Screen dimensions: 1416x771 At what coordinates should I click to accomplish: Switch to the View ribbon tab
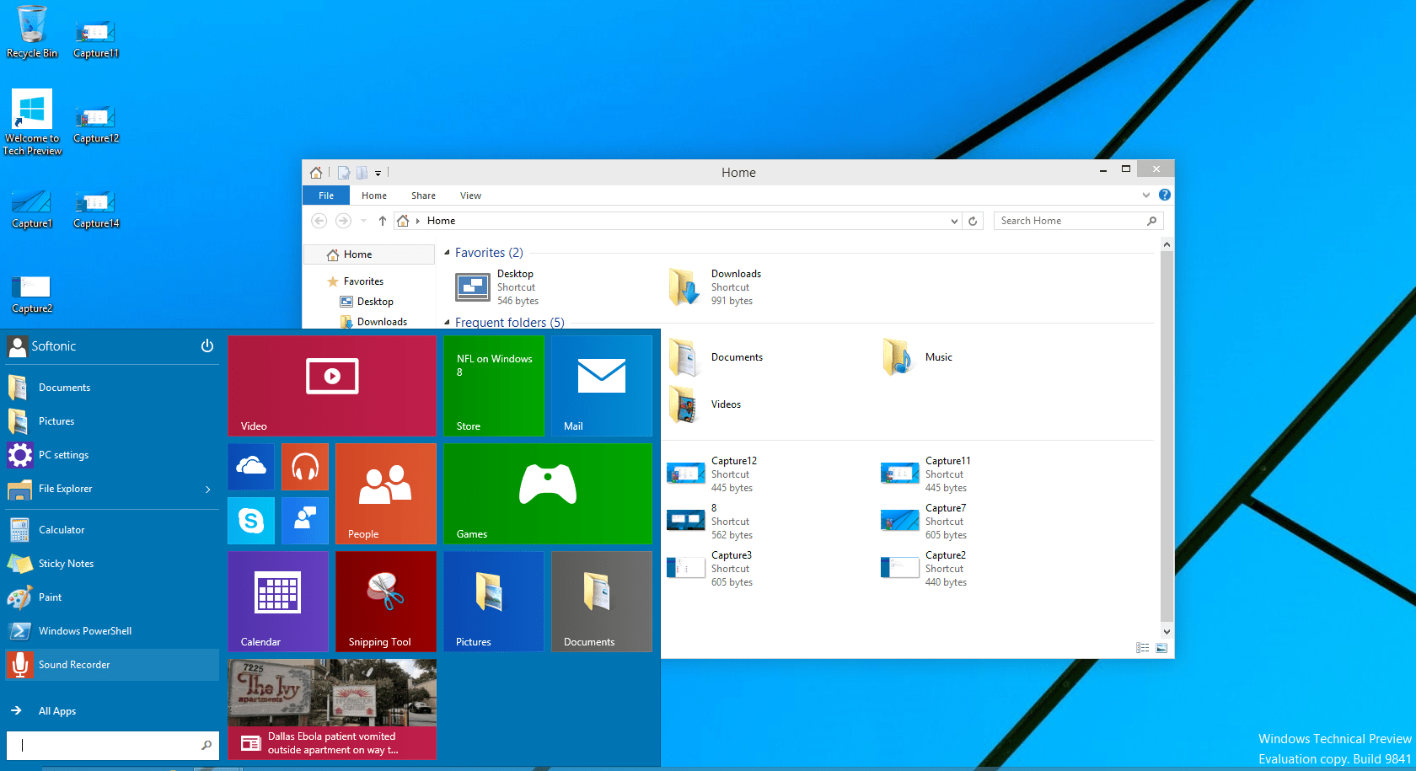click(x=470, y=195)
